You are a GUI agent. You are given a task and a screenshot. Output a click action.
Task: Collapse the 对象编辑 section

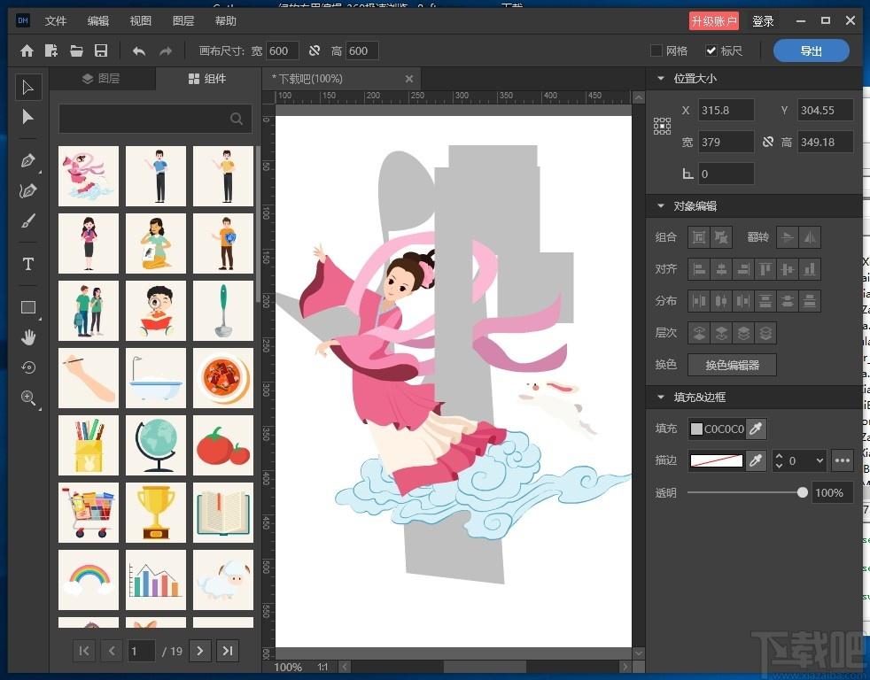point(660,206)
